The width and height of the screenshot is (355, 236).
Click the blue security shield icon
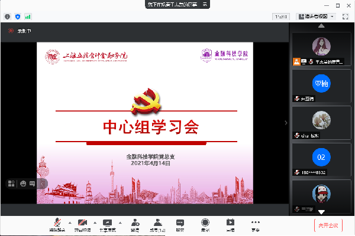coord(17,17)
